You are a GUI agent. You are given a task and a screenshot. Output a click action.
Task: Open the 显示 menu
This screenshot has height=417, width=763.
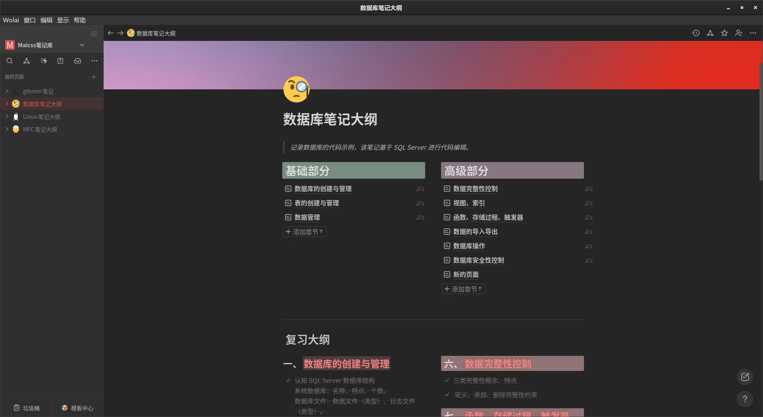pos(63,20)
